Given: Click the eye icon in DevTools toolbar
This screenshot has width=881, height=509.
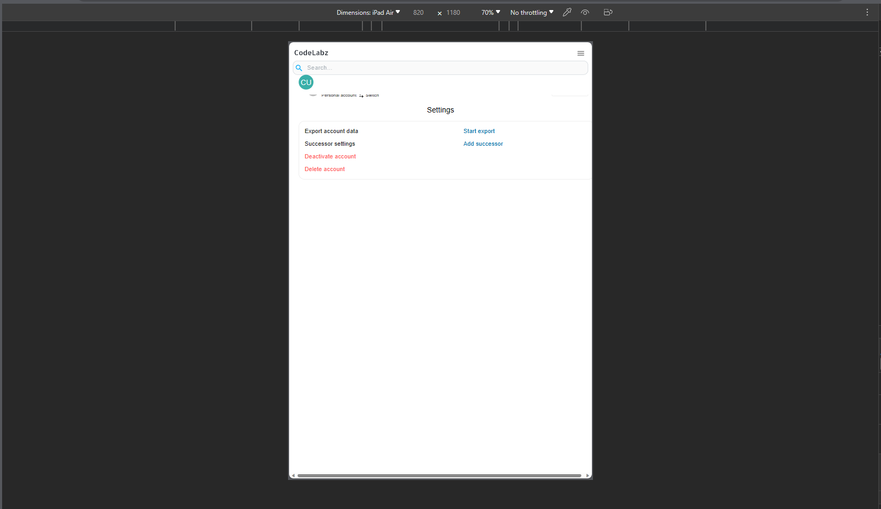Looking at the screenshot, I should click(x=585, y=12).
